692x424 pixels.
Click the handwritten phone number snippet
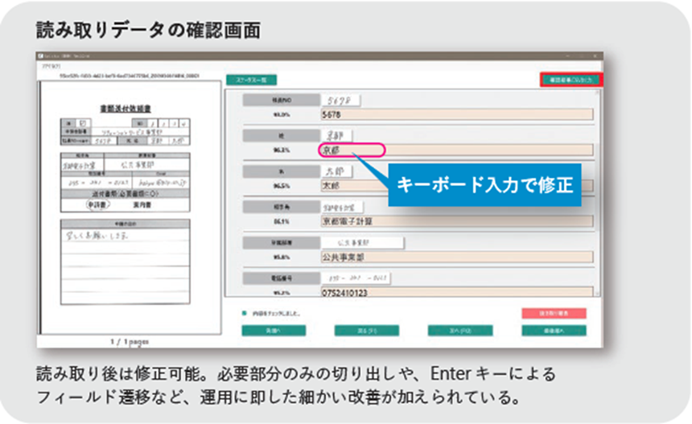356,278
